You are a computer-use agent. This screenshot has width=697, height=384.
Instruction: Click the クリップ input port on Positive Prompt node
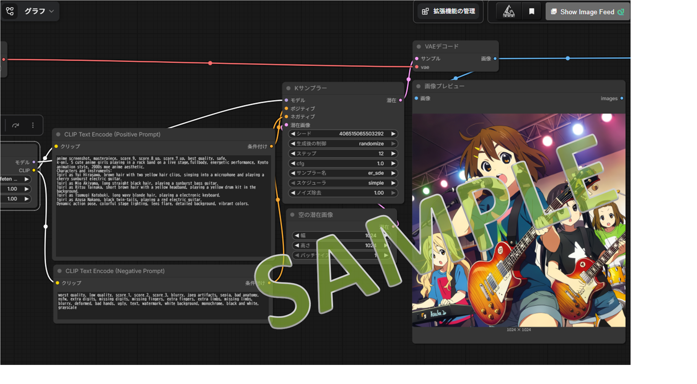[x=56, y=146]
